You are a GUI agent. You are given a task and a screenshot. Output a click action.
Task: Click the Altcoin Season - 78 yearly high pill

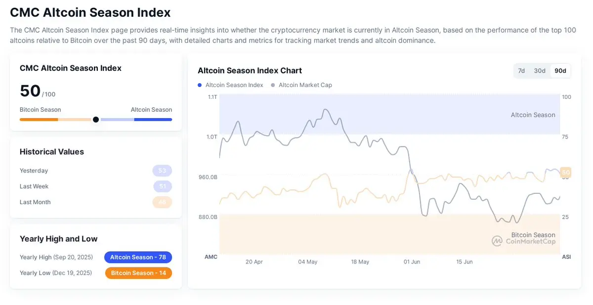coord(138,257)
